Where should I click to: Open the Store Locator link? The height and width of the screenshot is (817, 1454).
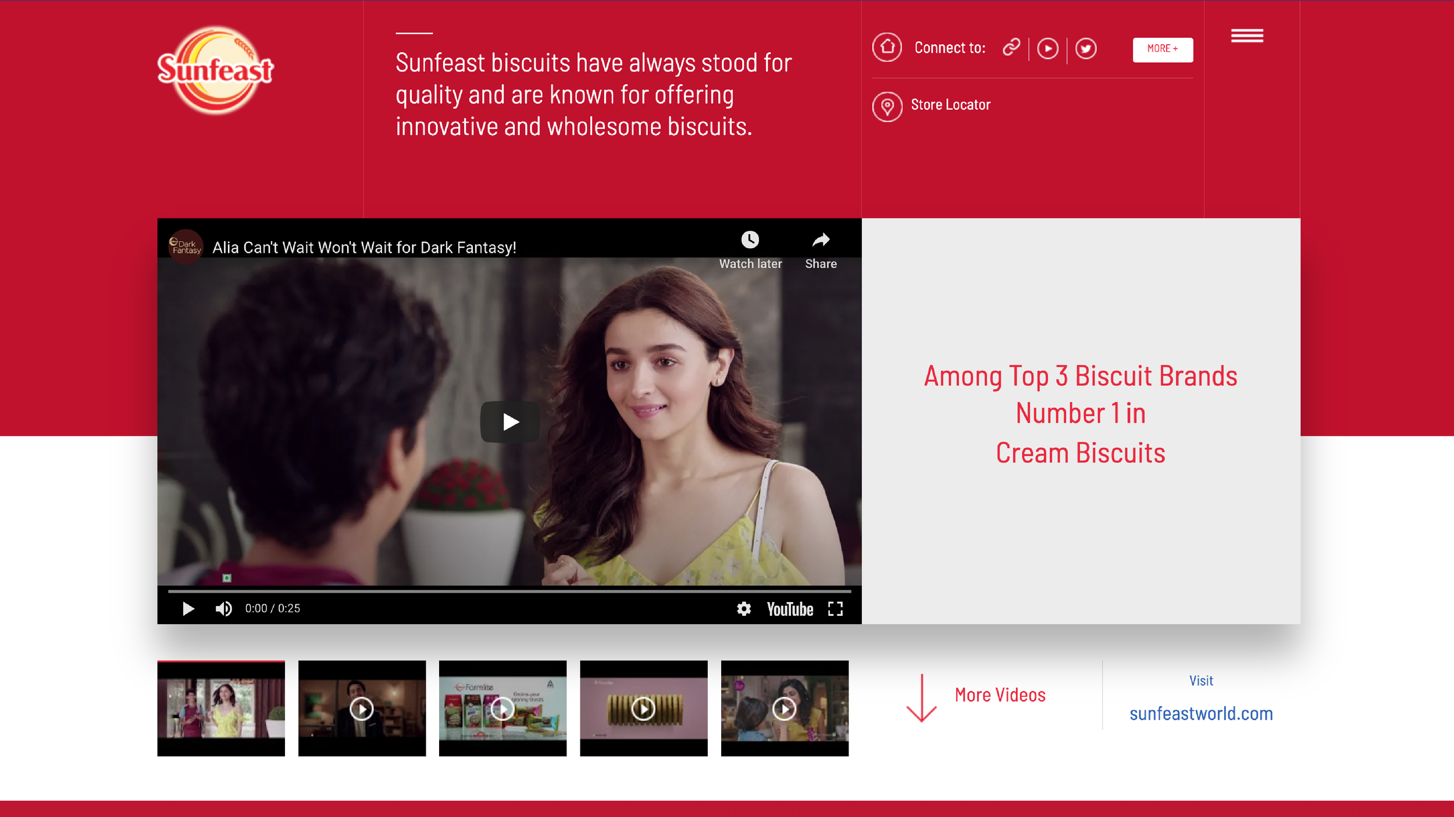click(950, 105)
